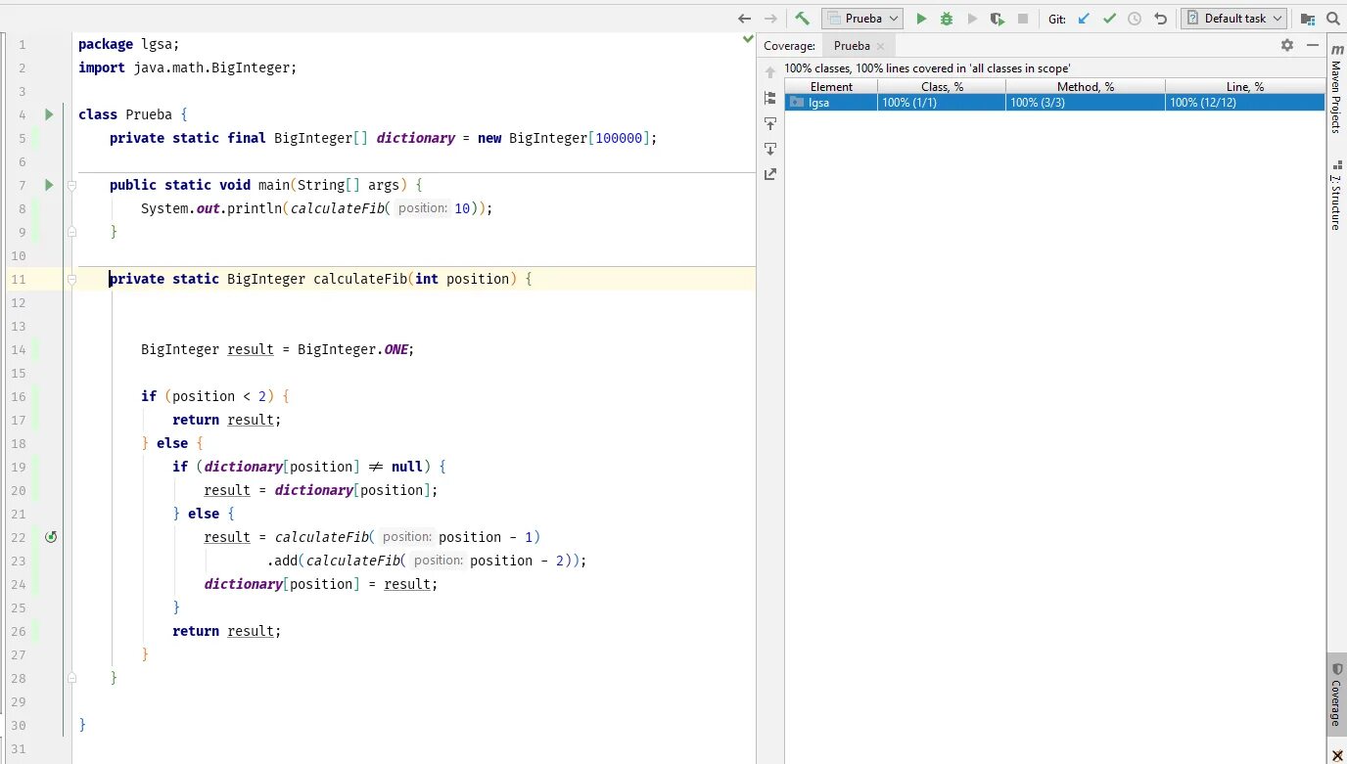
Task: Click the green inspection checkmark in editor corner
Action: (x=748, y=40)
